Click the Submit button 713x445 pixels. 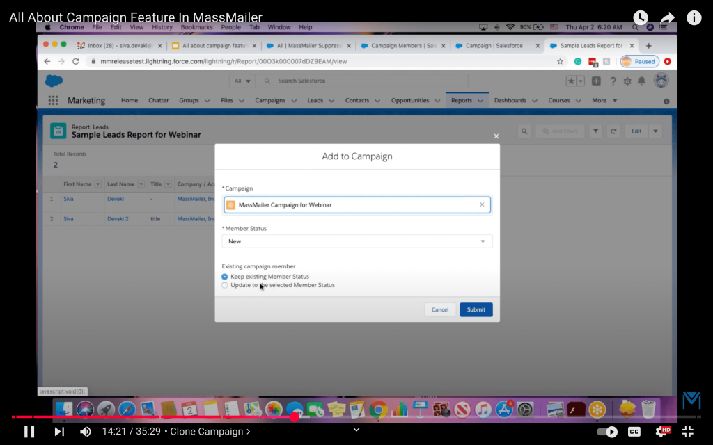[476, 309]
